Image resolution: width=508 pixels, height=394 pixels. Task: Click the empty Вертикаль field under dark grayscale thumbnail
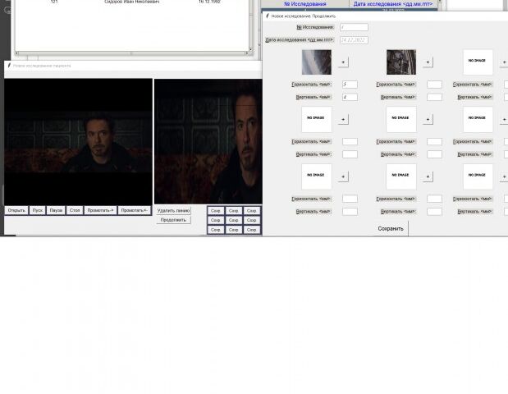point(434,97)
